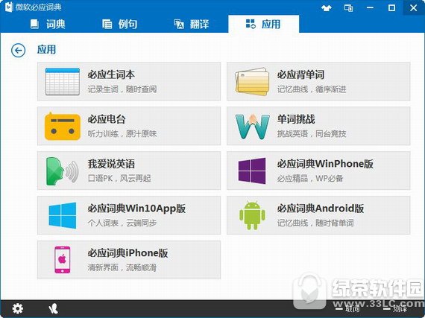This screenshot has width=425, height=318.
Task: Go back using the circular arrow button
Action: pos(18,51)
